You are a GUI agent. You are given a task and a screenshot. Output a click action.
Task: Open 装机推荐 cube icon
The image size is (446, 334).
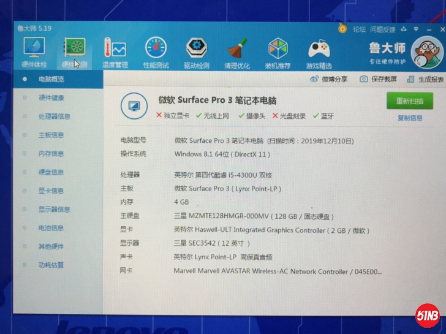278,48
